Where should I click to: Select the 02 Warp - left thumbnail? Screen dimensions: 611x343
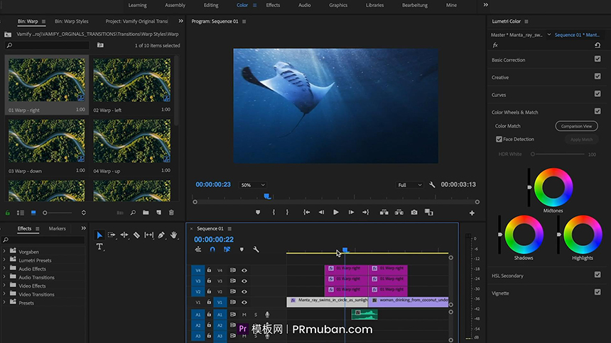point(131,79)
